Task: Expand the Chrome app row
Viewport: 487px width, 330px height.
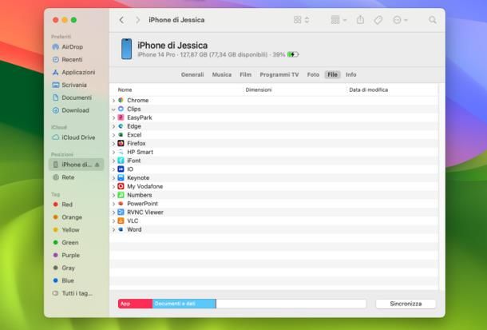Action: (x=113, y=101)
